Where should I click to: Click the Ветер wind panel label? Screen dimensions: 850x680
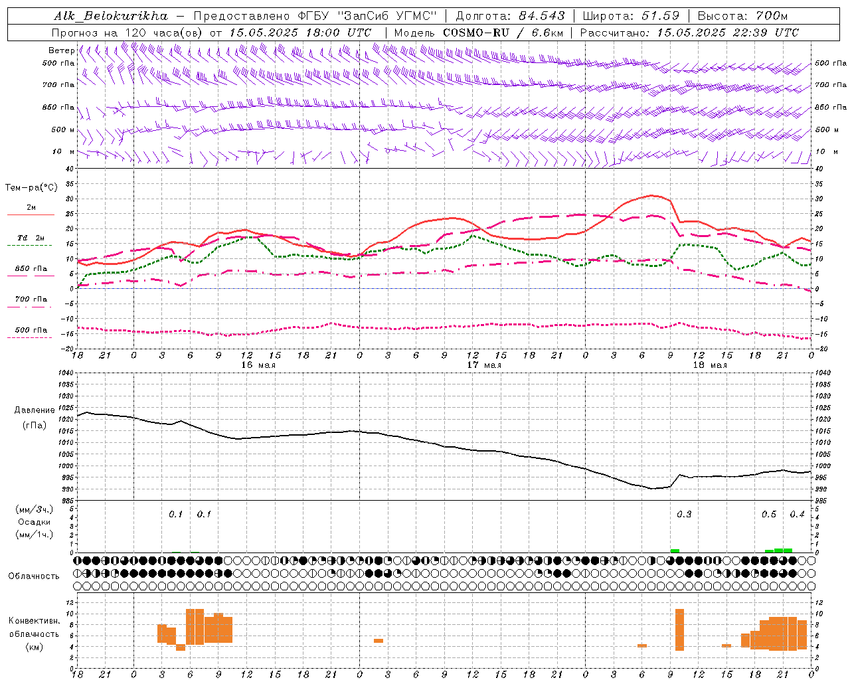[x=61, y=50]
